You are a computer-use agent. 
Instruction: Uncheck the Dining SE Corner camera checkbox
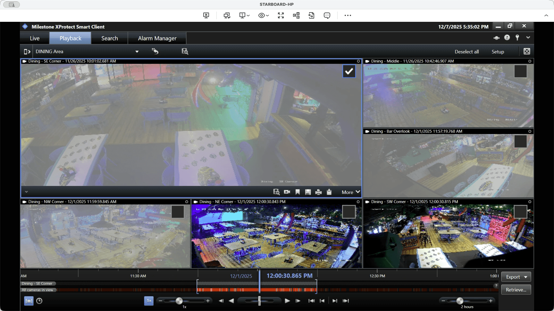pos(349,71)
